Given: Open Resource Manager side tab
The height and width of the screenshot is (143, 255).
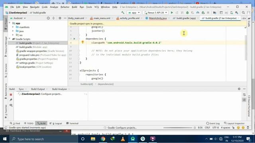Looking at the screenshot, I should (6, 47).
